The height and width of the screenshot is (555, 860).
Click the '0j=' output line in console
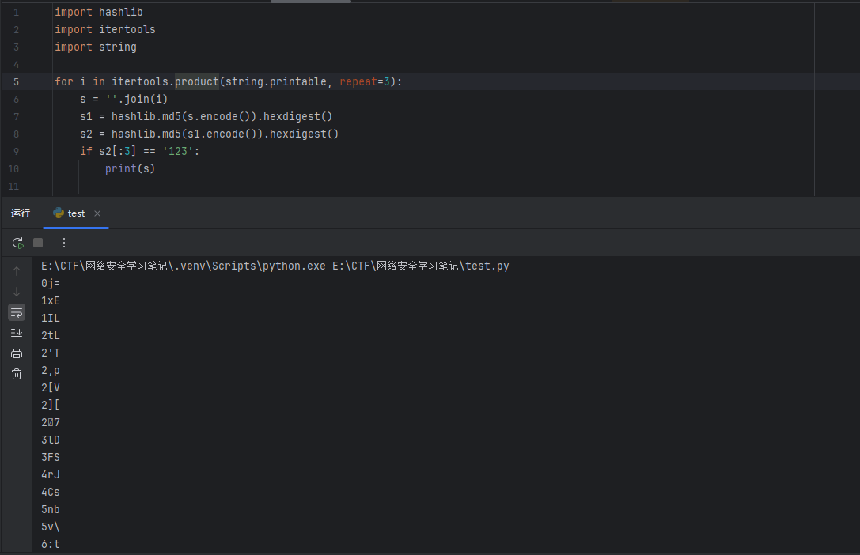(51, 283)
